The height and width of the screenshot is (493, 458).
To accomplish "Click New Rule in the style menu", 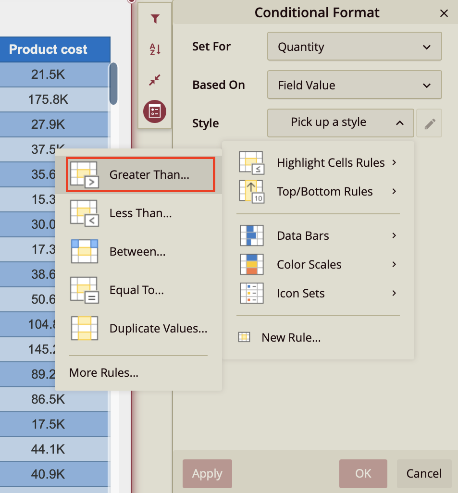I will point(291,338).
